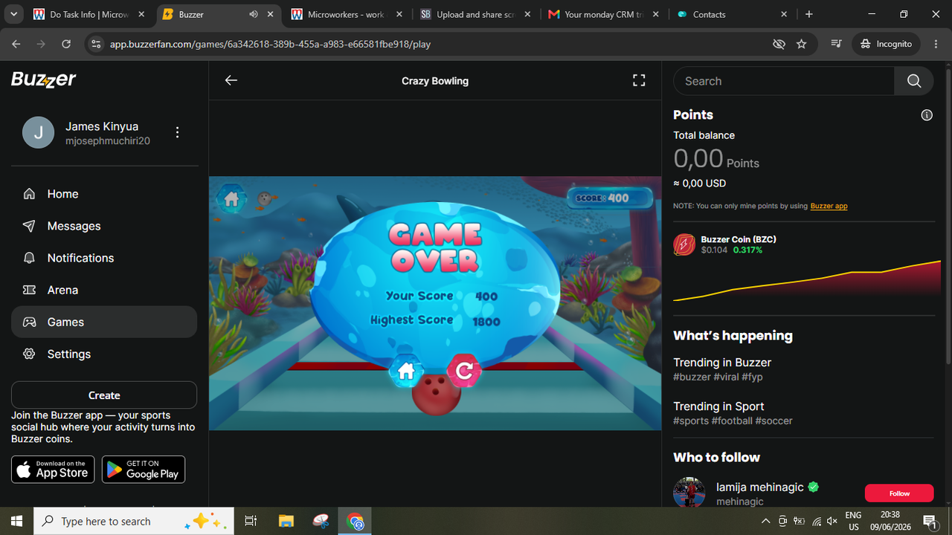Open the Chrome tab search dropdown

coord(13,14)
